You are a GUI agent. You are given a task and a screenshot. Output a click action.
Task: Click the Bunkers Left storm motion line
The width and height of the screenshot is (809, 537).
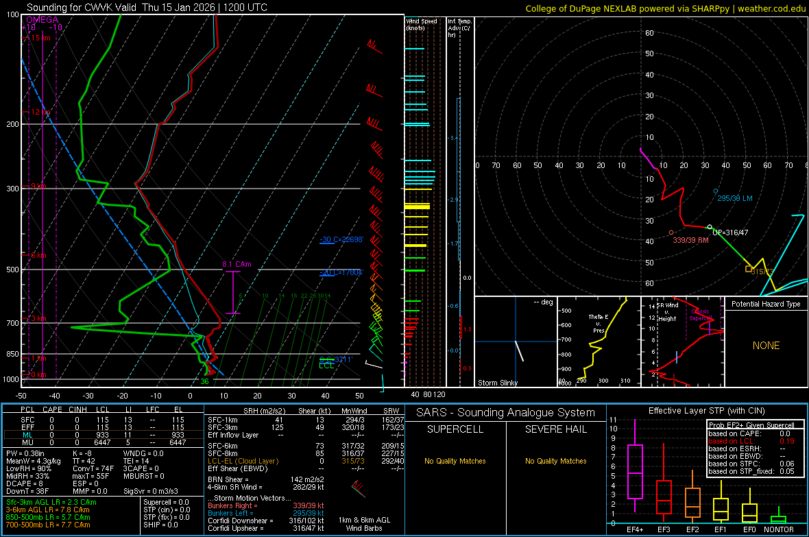click(266, 513)
